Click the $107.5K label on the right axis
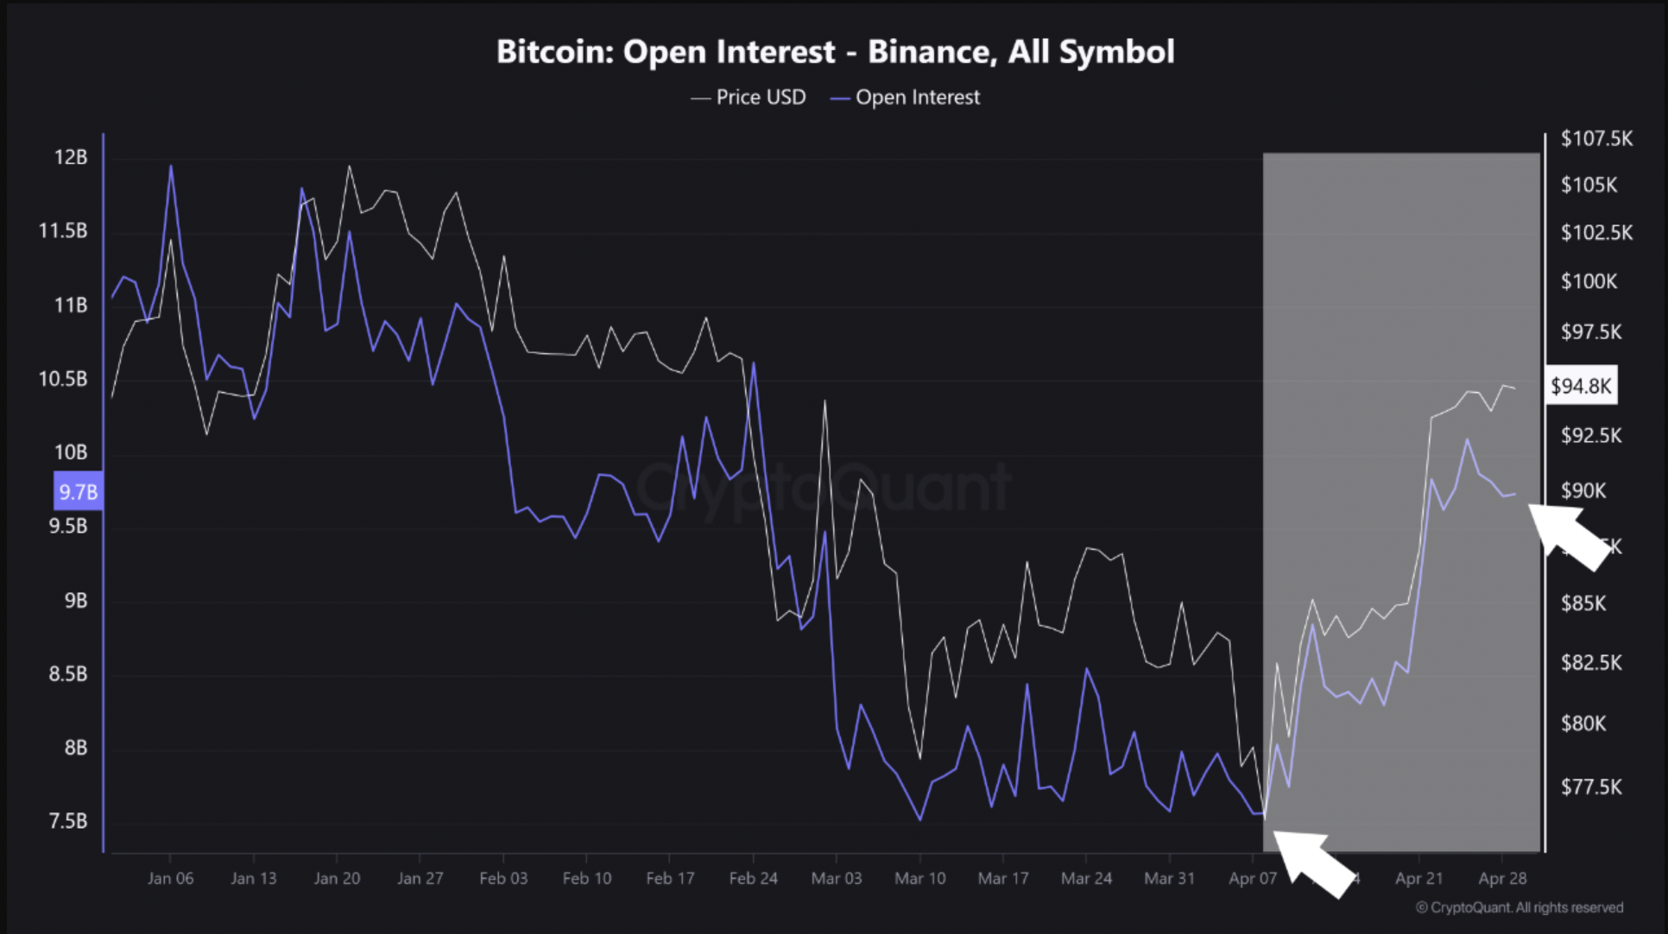 pos(1596,138)
